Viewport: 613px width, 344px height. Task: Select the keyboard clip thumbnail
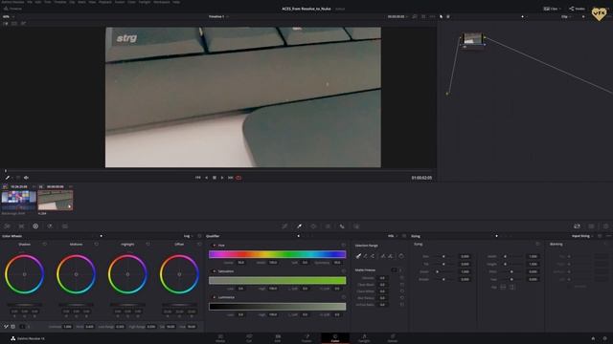[56, 201]
